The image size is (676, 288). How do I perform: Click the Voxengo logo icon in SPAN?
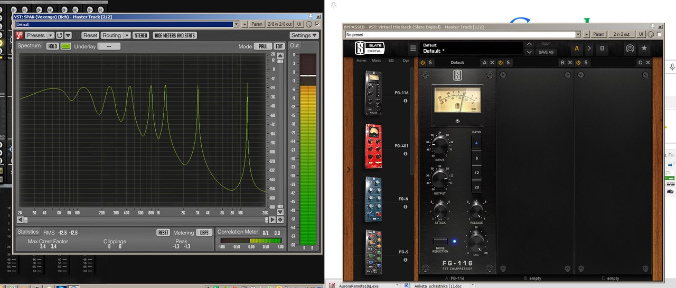point(20,35)
